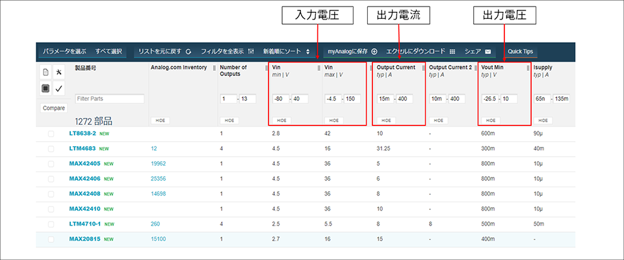
Task: Hide the Vin min column
Action: point(281,121)
